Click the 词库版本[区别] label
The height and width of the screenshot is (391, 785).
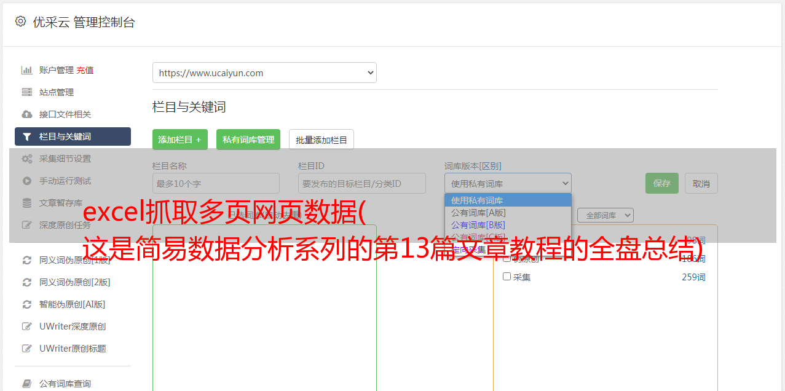click(472, 166)
